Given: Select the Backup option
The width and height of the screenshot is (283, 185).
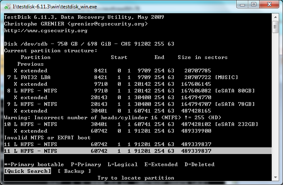Looking at the screenshot, I should pyautogui.click(x=74, y=171).
